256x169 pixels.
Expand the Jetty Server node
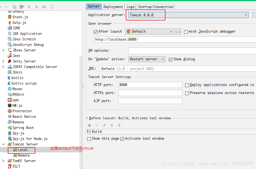coord(3,61)
